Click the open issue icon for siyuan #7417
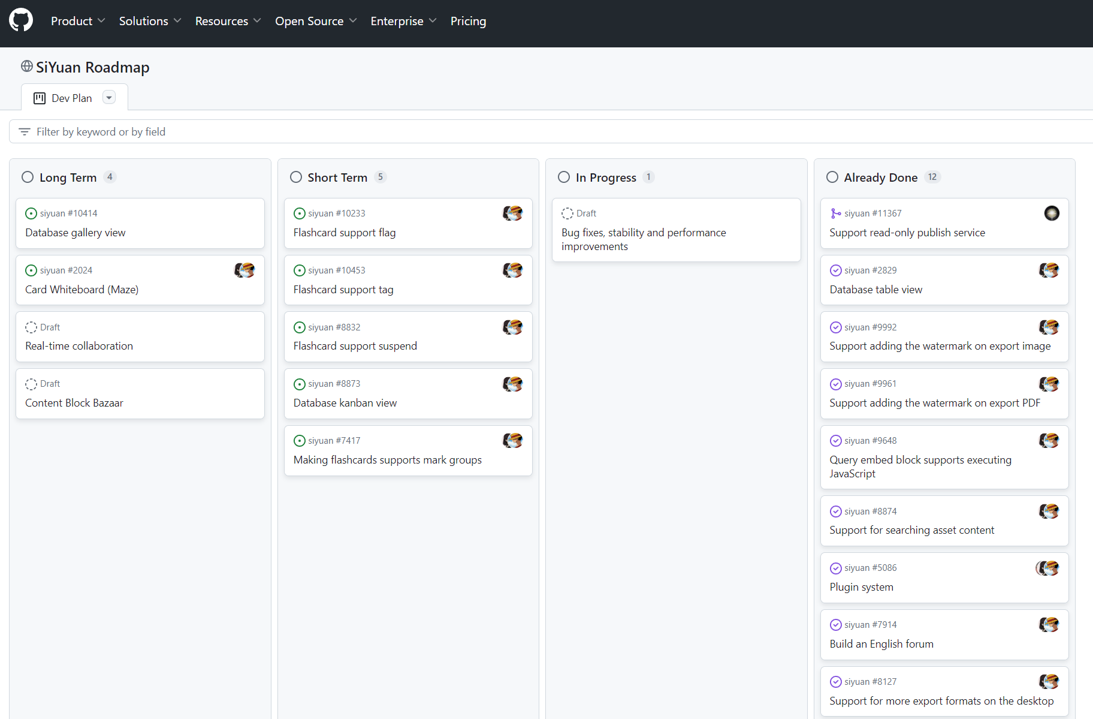Viewport: 1093px width, 719px height. click(x=300, y=441)
